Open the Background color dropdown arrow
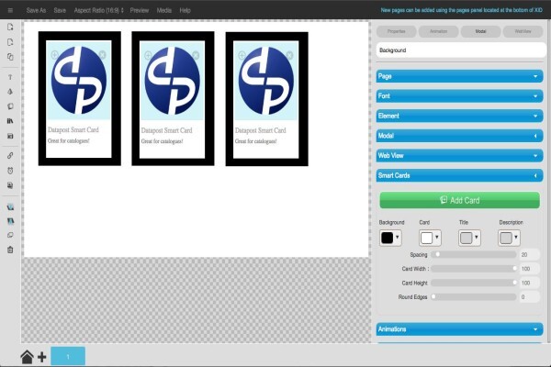551x367 pixels. (398, 238)
